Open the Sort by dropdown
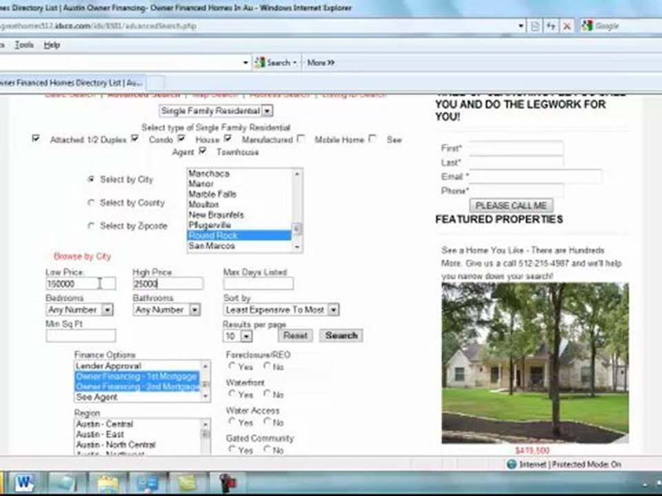 (x=281, y=310)
